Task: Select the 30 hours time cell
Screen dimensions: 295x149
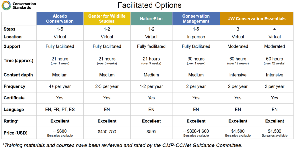Action: click(196, 59)
